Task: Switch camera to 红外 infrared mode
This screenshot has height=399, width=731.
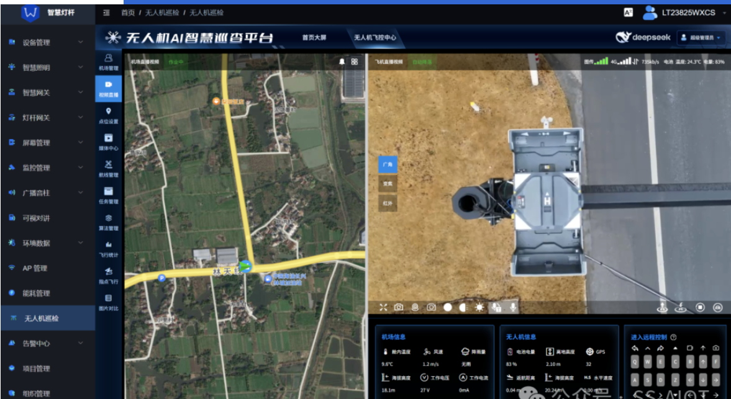Action: 388,203
